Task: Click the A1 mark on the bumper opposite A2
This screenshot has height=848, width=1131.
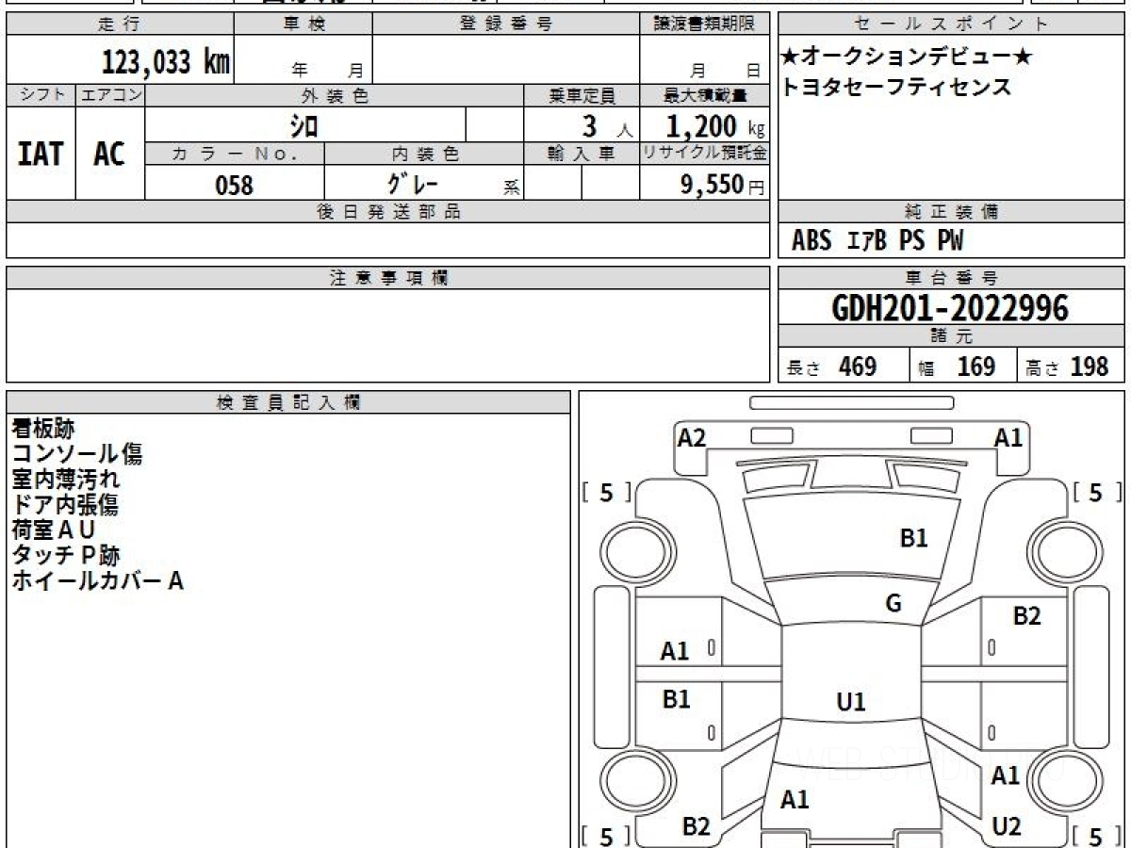Action: point(1008,437)
